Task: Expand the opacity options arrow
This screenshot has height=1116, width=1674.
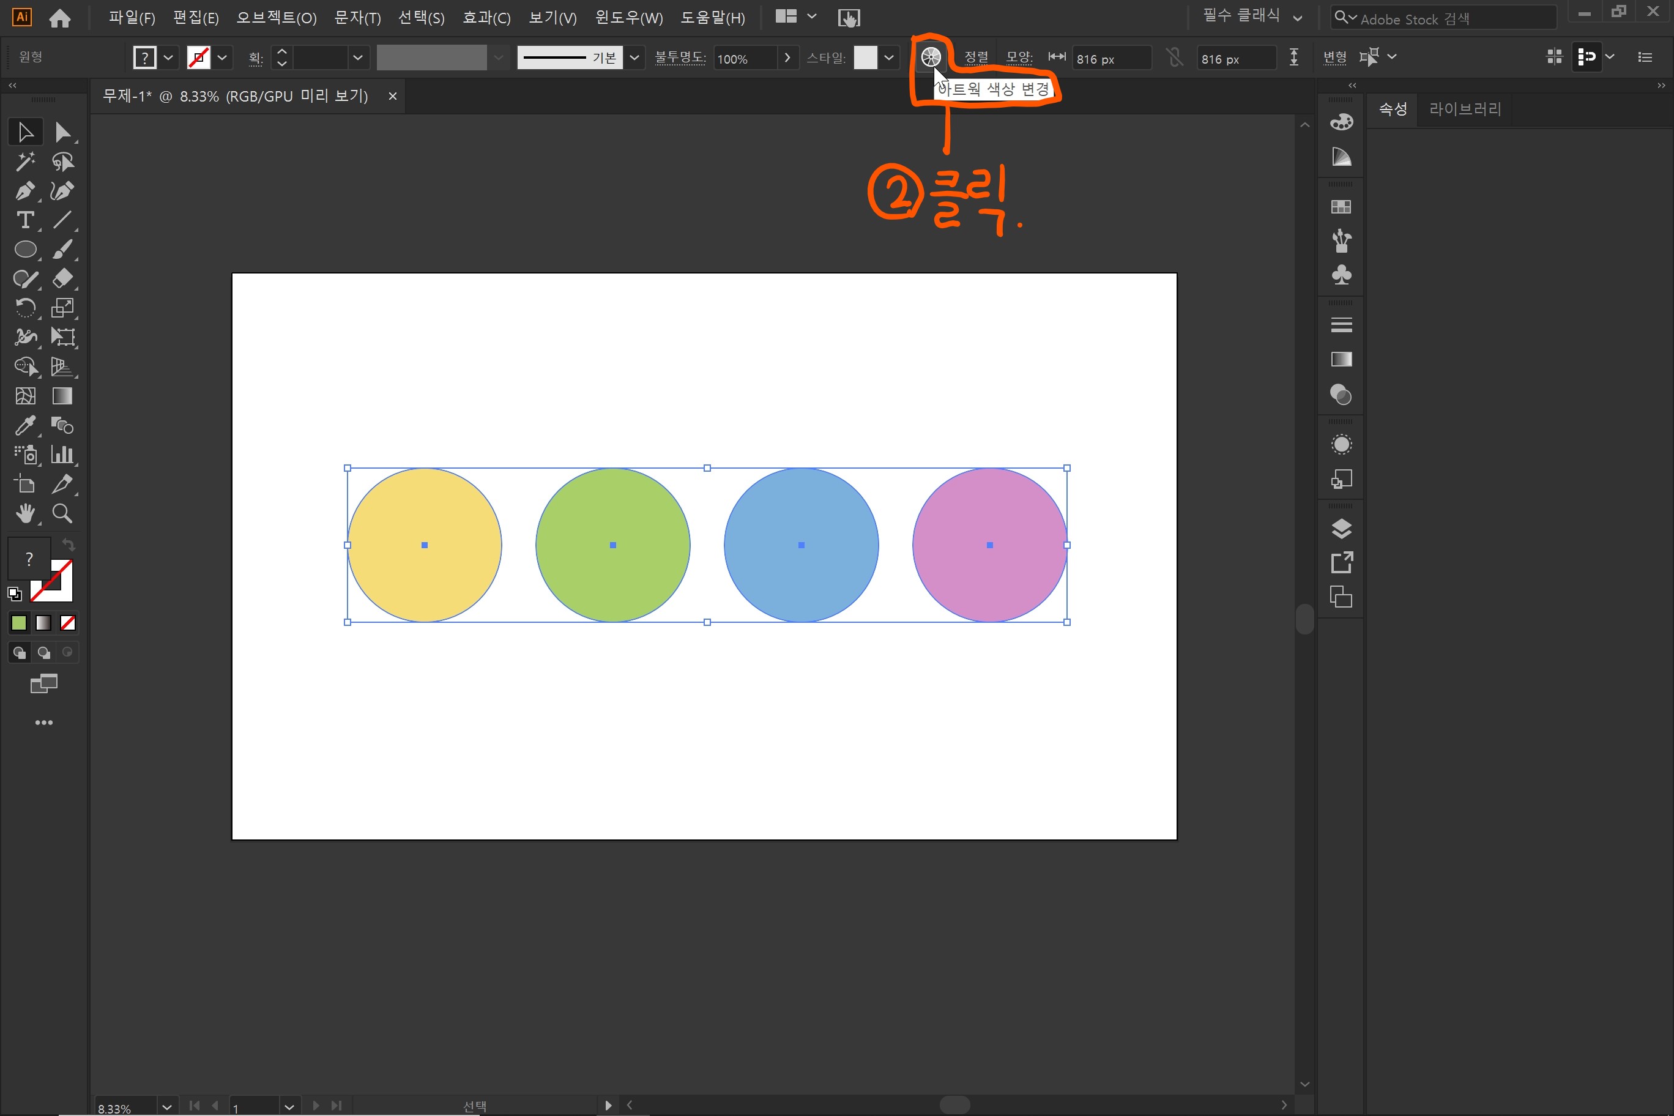Action: point(787,58)
